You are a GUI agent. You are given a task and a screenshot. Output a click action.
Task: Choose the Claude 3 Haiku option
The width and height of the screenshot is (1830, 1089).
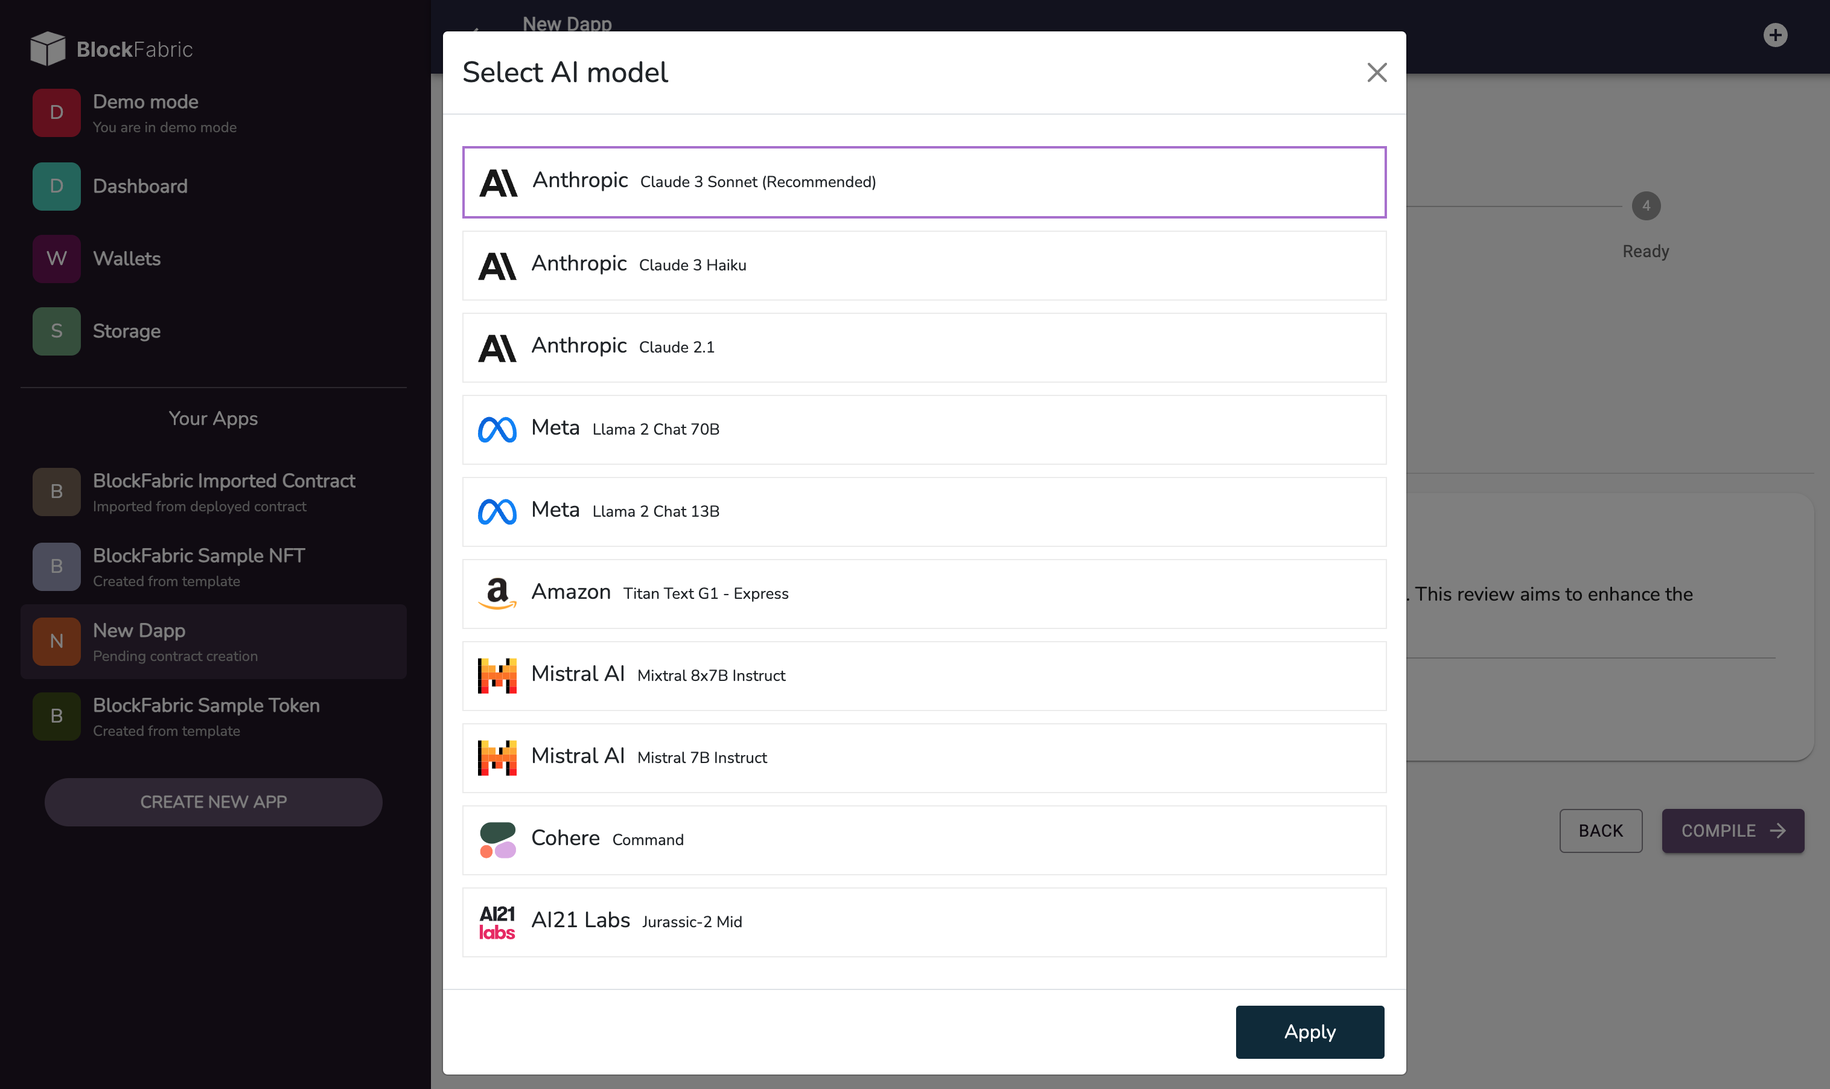pyautogui.click(x=923, y=265)
